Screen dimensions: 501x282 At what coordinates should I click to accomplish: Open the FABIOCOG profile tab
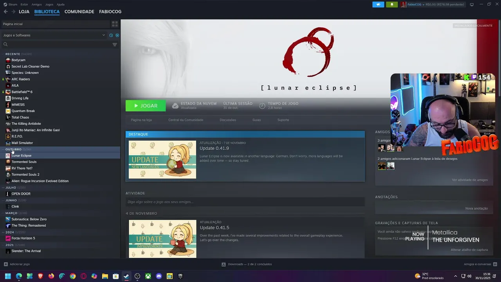pos(110,12)
